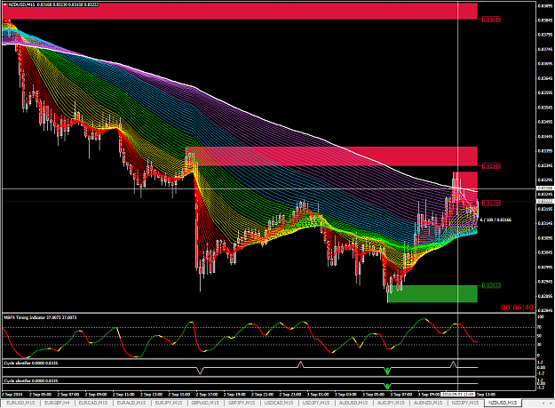Click the 30 level on MBFX scale
The width and height of the screenshot is (555, 408).
pos(539,345)
